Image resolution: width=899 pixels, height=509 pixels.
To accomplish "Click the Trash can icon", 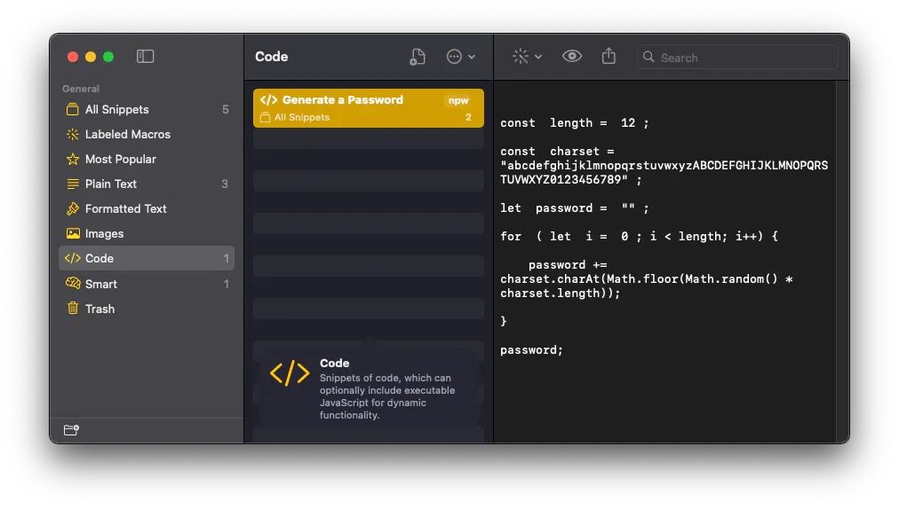I will tap(72, 308).
